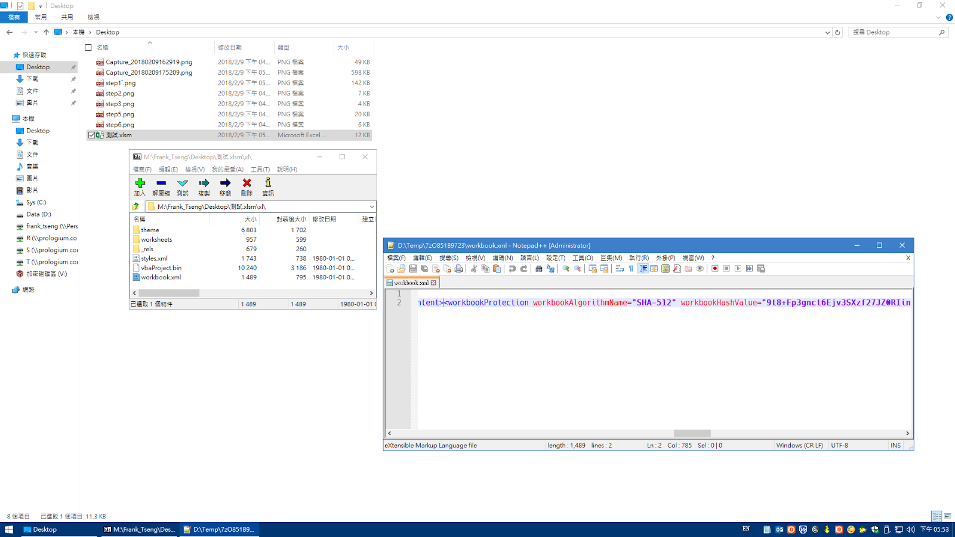Start macro recording in Notepad++ toolbar
This screenshot has height=537, width=955.
point(714,268)
